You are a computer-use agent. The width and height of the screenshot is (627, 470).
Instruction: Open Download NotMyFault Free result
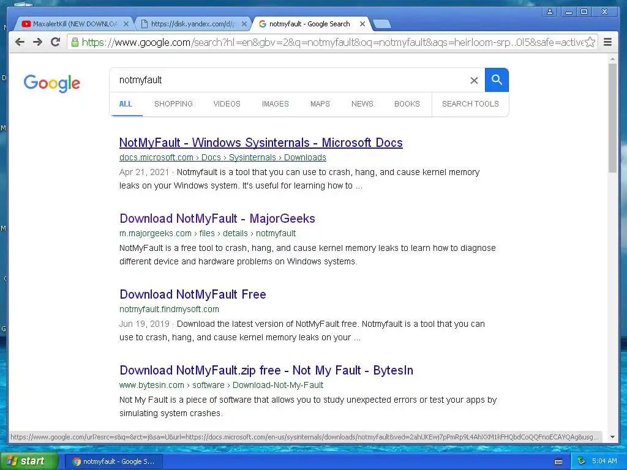193,294
